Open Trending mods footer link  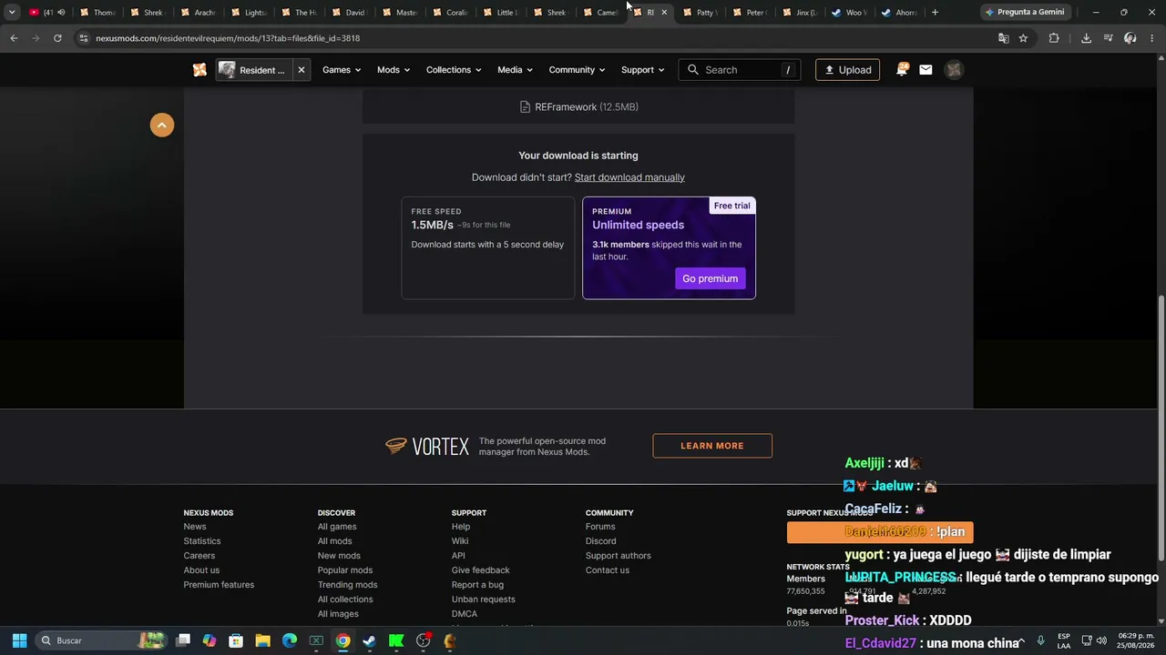click(x=347, y=585)
